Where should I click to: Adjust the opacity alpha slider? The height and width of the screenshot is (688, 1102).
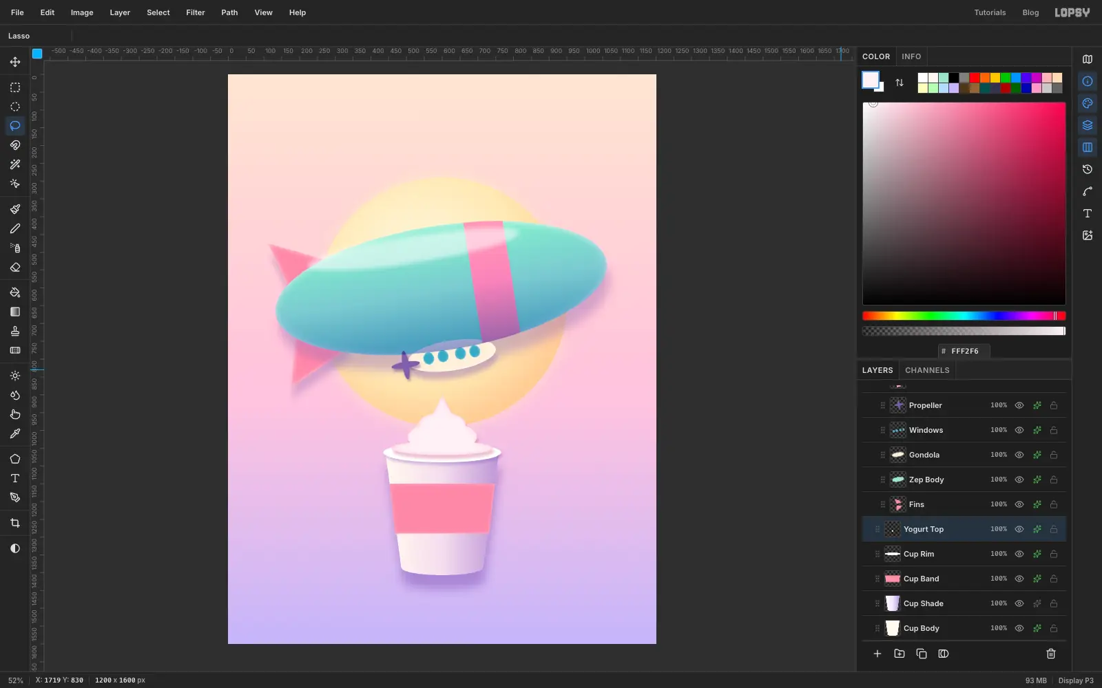pos(964,331)
